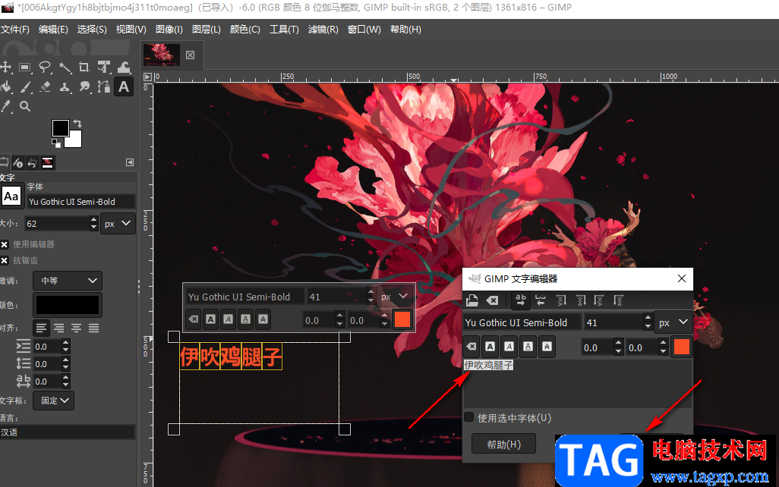779x487 pixels.
Task: Open the 编辑(E) menu
Action: click(53, 30)
